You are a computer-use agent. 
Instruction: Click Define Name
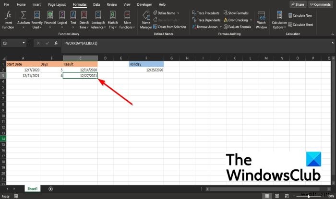point(164,13)
